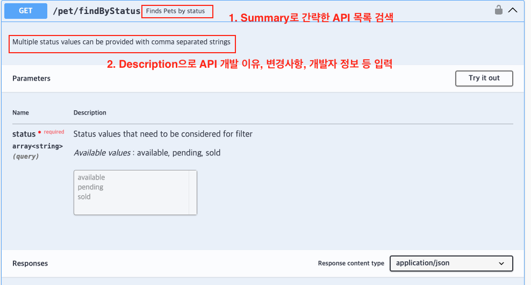Click the blue GET method badge
This screenshot has height=285, width=531.
[x=26, y=11]
